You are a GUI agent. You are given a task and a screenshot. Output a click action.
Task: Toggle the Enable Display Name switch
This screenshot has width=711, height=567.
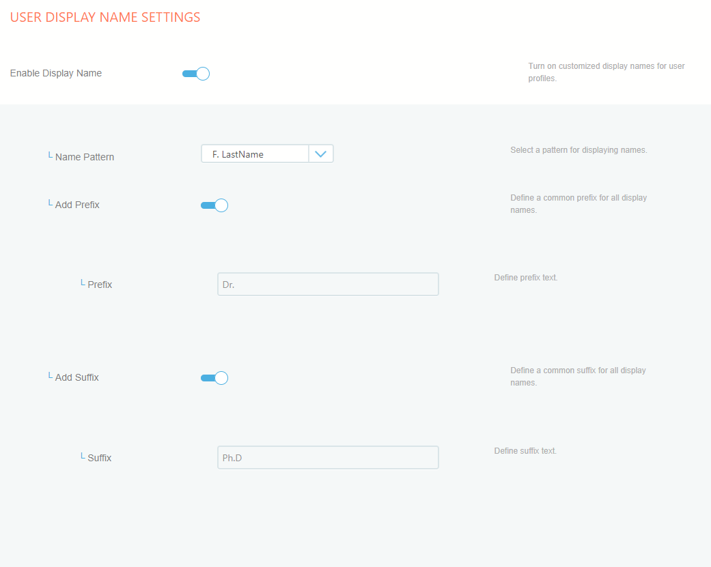196,74
